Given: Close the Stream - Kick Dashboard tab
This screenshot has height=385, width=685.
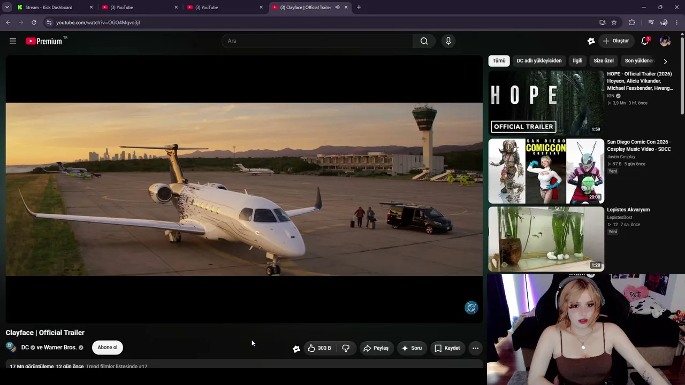Looking at the screenshot, I should click(91, 7).
